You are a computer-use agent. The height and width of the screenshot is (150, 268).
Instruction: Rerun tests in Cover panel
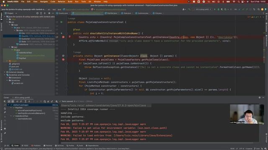click(5, 101)
